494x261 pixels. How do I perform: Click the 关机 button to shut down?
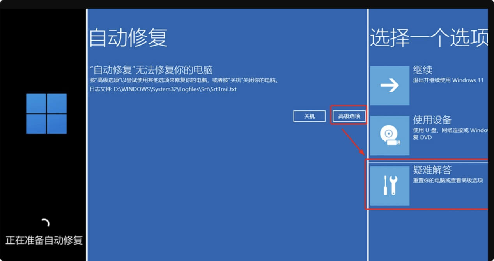[x=309, y=116]
